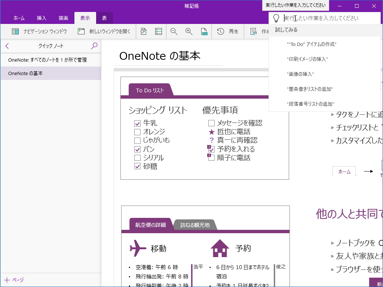
Task: Click the search magnifier in page list
Action: pos(94,46)
